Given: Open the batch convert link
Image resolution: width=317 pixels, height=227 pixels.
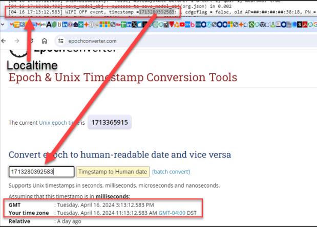Looking at the screenshot, I should [171, 172].
